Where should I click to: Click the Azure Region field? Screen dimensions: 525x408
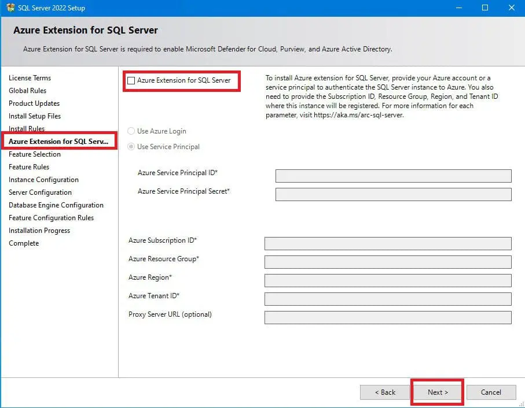(387, 280)
